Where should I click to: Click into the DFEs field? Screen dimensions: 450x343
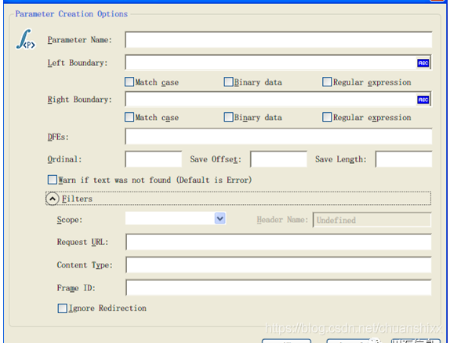278,137
